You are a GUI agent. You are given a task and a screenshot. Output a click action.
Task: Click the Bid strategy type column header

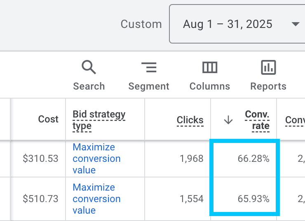coord(99,120)
